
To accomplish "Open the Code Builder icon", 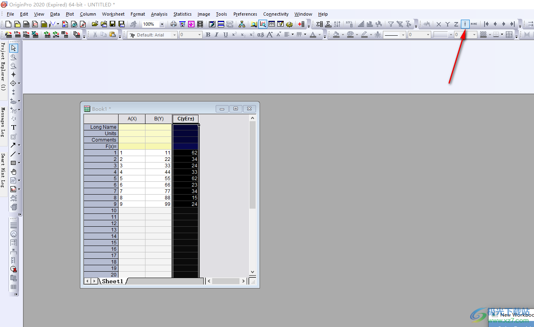I will pos(289,24).
